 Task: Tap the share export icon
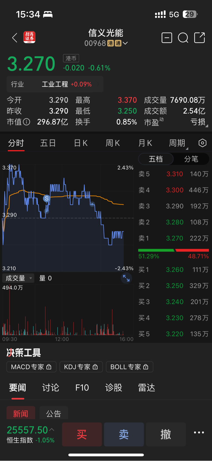200,37
